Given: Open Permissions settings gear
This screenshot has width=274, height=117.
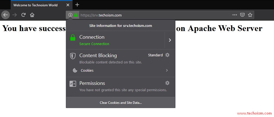Looking at the screenshot, I should click(x=167, y=83).
